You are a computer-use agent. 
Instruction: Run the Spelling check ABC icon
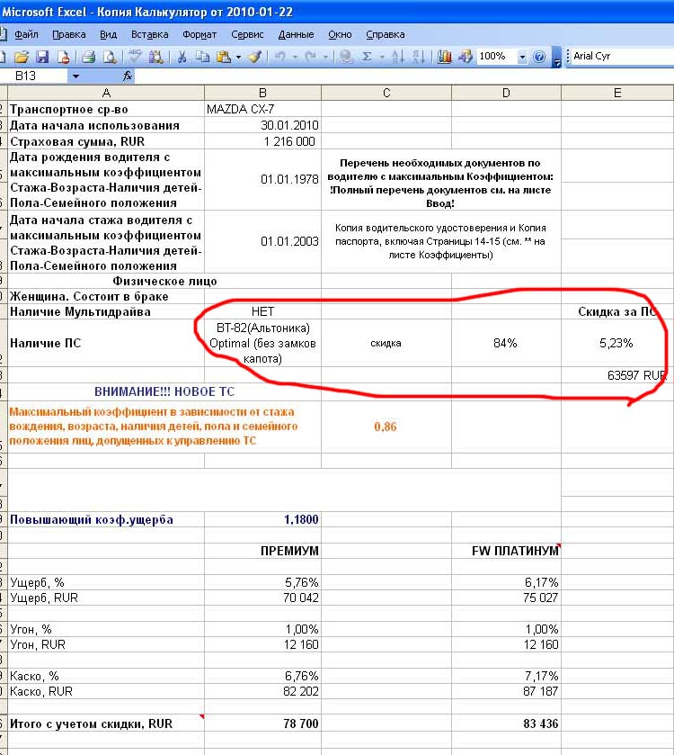coord(135,57)
